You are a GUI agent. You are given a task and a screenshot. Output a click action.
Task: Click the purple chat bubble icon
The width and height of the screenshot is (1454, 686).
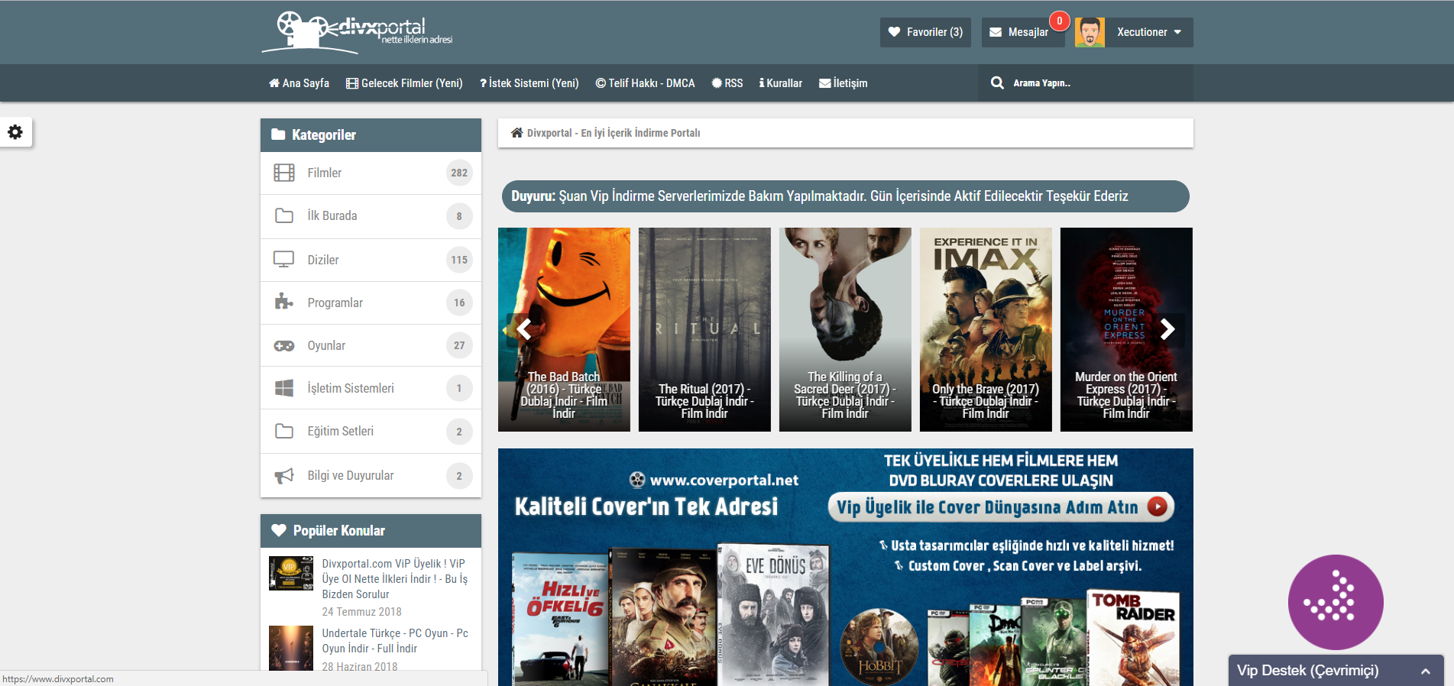click(x=1335, y=602)
